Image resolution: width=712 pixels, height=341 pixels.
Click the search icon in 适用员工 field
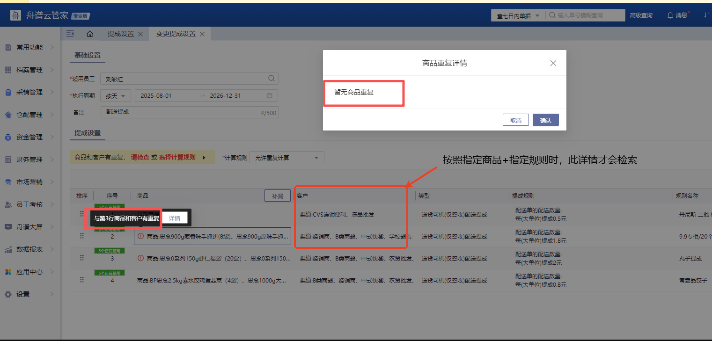(x=271, y=79)
